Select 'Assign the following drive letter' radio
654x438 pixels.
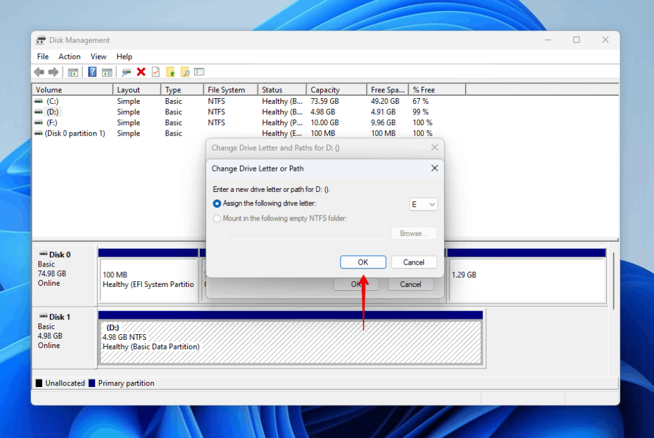point(217,204)
